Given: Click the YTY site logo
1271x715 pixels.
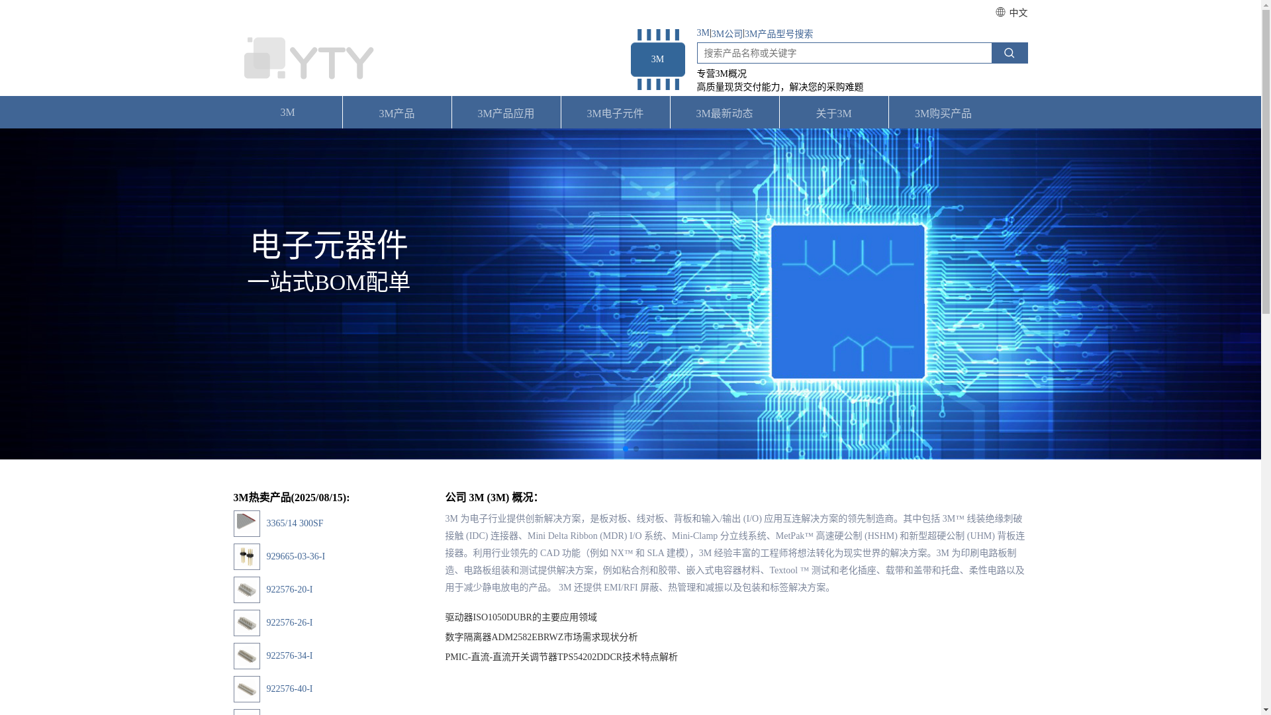Looking at the screenshot, I should point(308,58).
